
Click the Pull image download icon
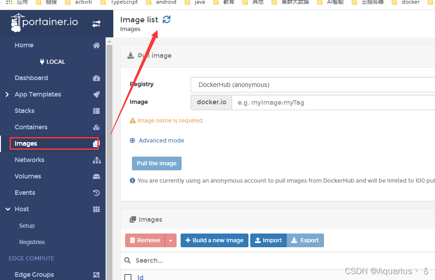point(131,56)
